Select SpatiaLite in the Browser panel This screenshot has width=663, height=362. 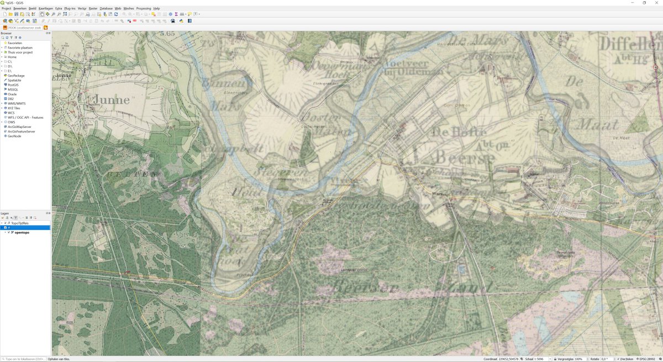(13, 80)
